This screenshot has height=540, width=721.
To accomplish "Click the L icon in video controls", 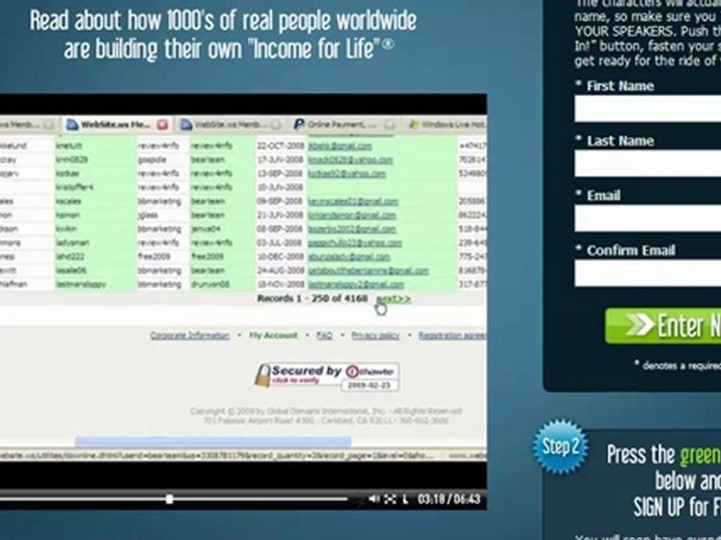I will [405, 499].
